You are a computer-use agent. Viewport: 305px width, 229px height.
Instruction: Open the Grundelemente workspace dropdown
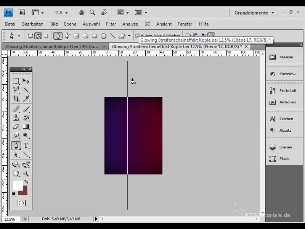click(254, 13)
